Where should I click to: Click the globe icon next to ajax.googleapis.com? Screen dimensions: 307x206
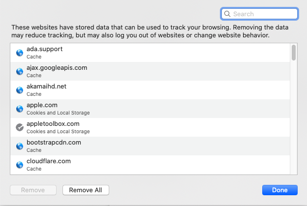(20, 71)
